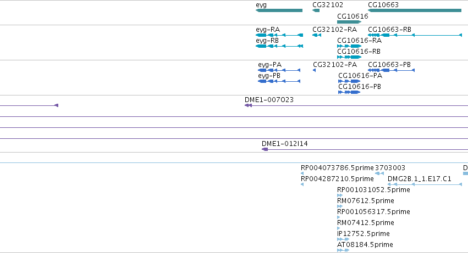
Task: Click the eyg-PB label text
Action: 269,76
